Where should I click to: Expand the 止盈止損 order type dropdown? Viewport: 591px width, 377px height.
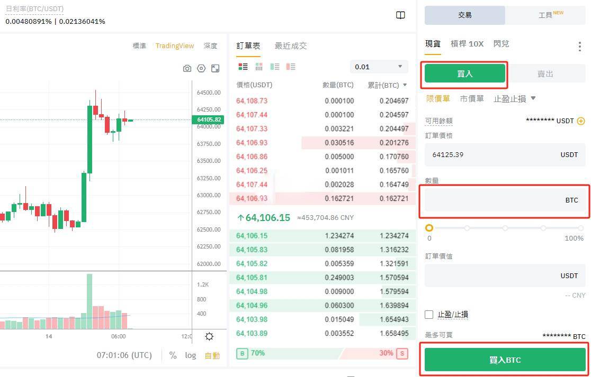512,98
